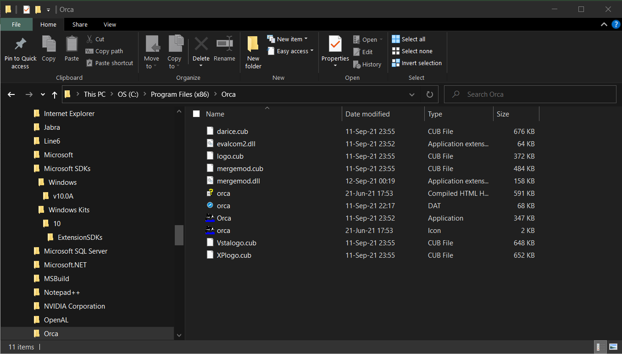The height and width of the screenshot is (354, 622).
Task: Select the orca DAT file
Action: pyautogui.click(x=223, y=206)
